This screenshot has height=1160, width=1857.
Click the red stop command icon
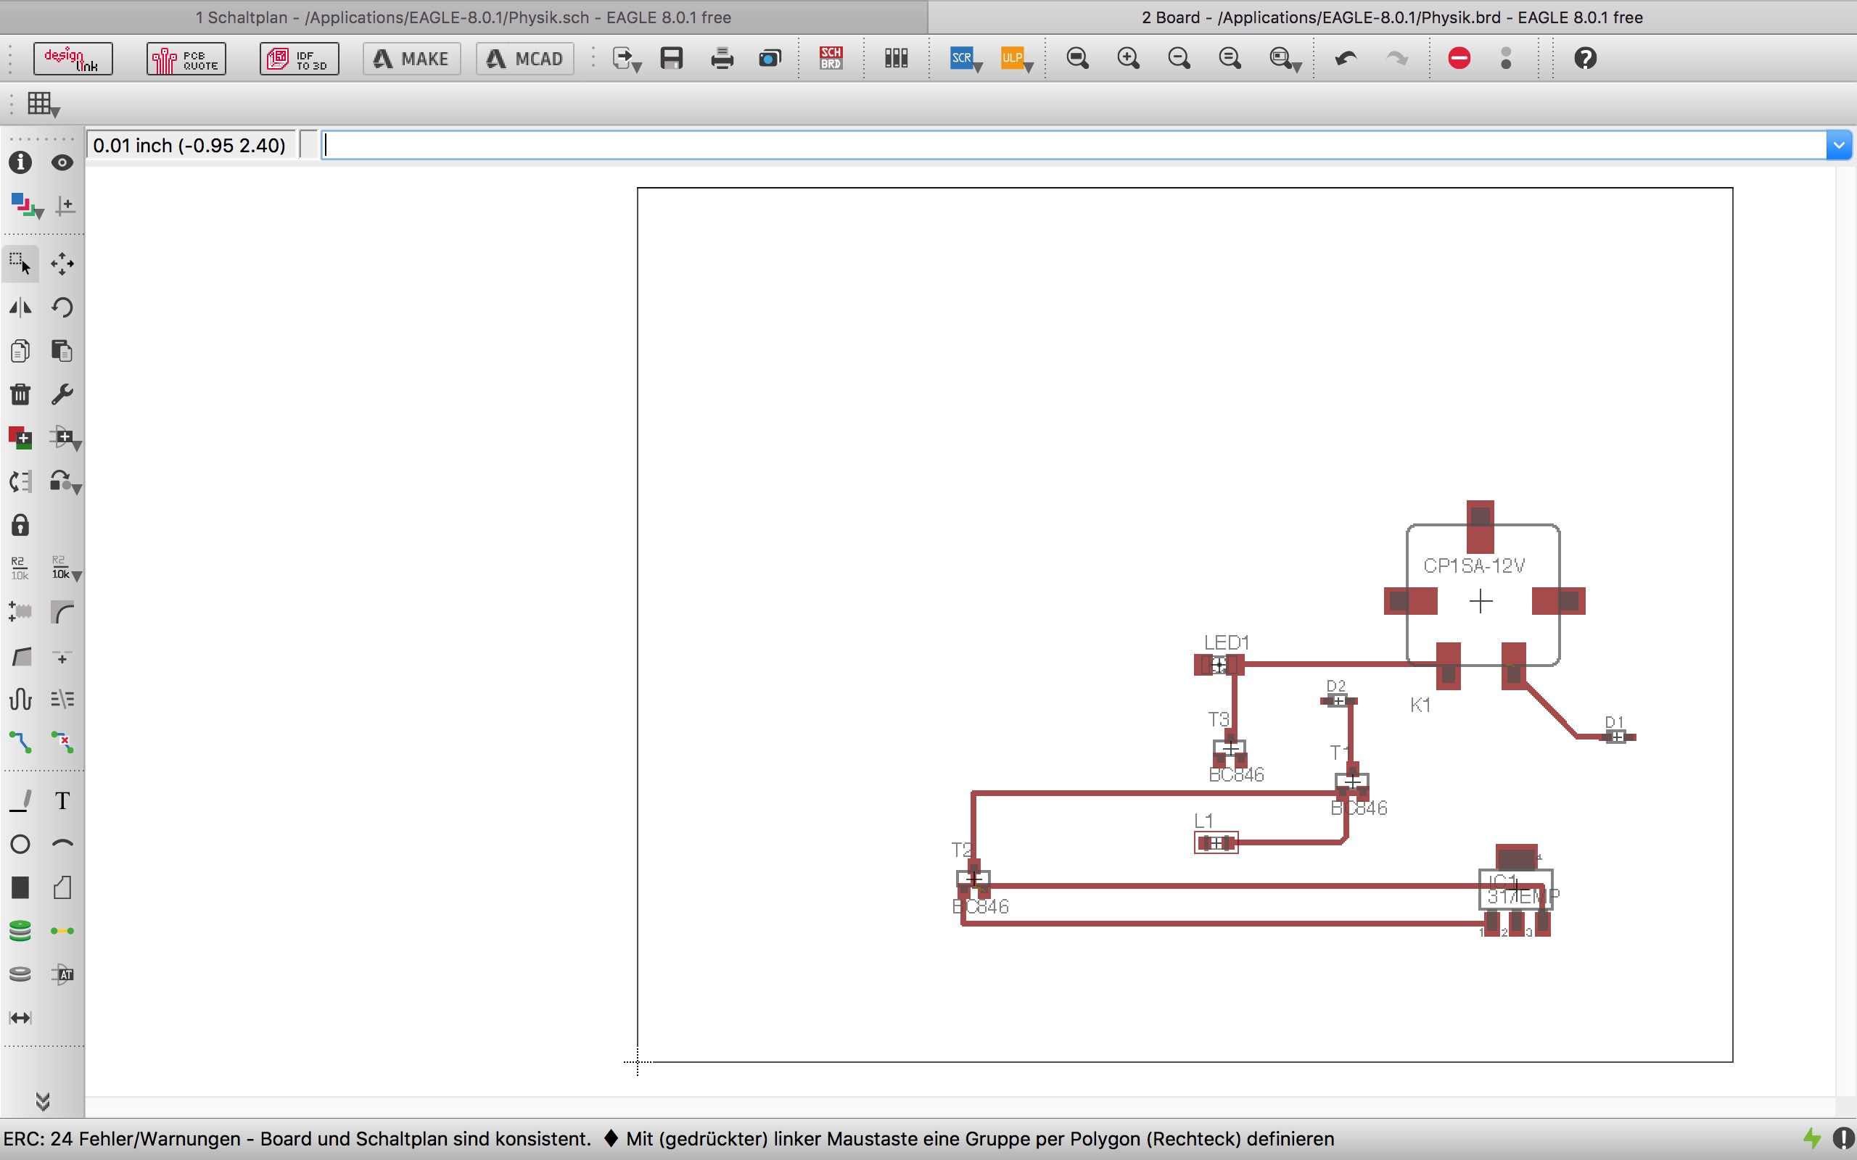(1459, 58)
